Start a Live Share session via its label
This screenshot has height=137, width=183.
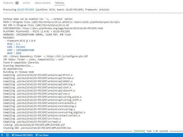pos(43,135)
